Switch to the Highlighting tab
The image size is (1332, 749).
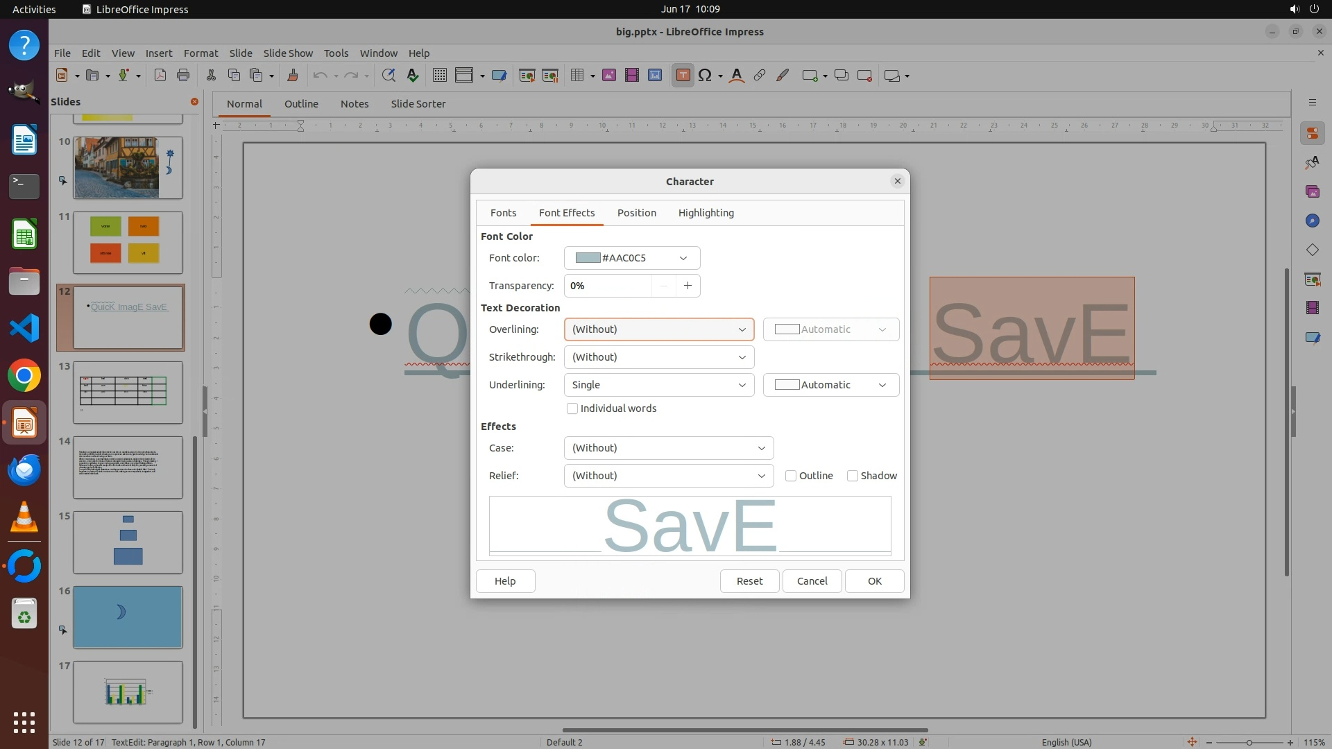(706, 213)
